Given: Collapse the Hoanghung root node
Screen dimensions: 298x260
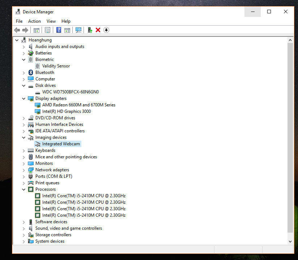Looking at the screenshot, I should (x=17, y=40).
